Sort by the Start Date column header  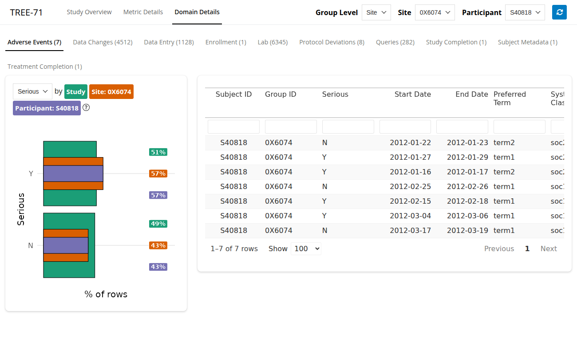(x=412, y=94)
